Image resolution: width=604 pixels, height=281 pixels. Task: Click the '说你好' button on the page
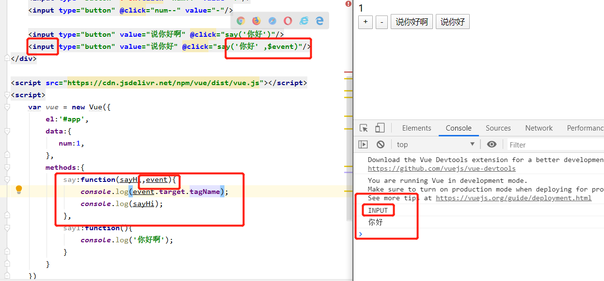[453, 22]
